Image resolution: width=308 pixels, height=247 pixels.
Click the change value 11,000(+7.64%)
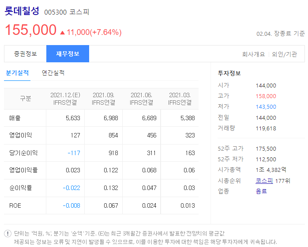tap(94, 32)
